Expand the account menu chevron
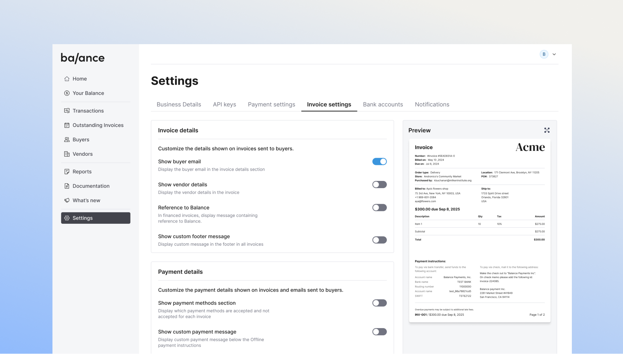The height and width of the screenshot is (354, 623). (554, 54)
